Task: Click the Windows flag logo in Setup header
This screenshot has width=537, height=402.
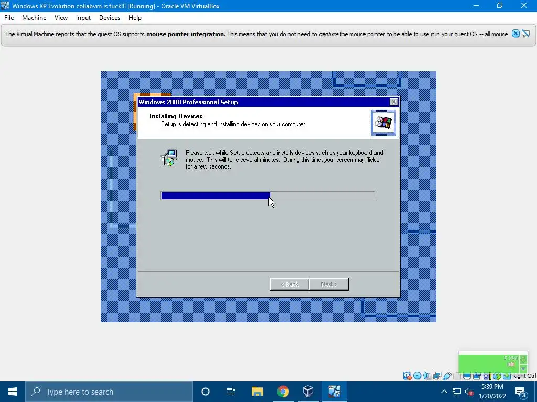Action: click(383, 122)
